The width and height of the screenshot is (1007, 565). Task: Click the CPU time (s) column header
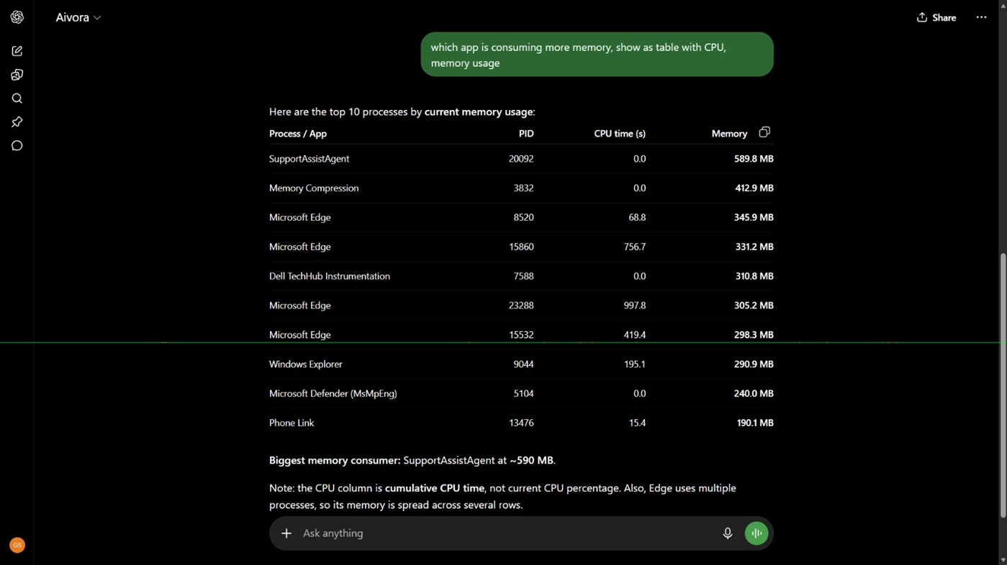click(620, 134)
